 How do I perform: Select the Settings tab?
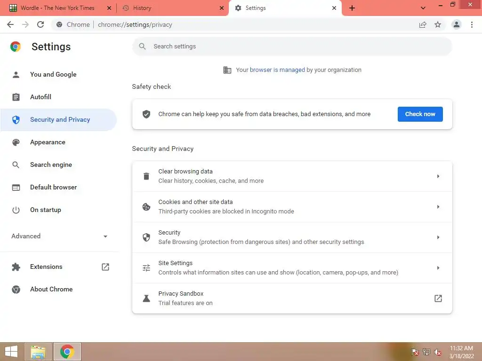coord(285,8)
